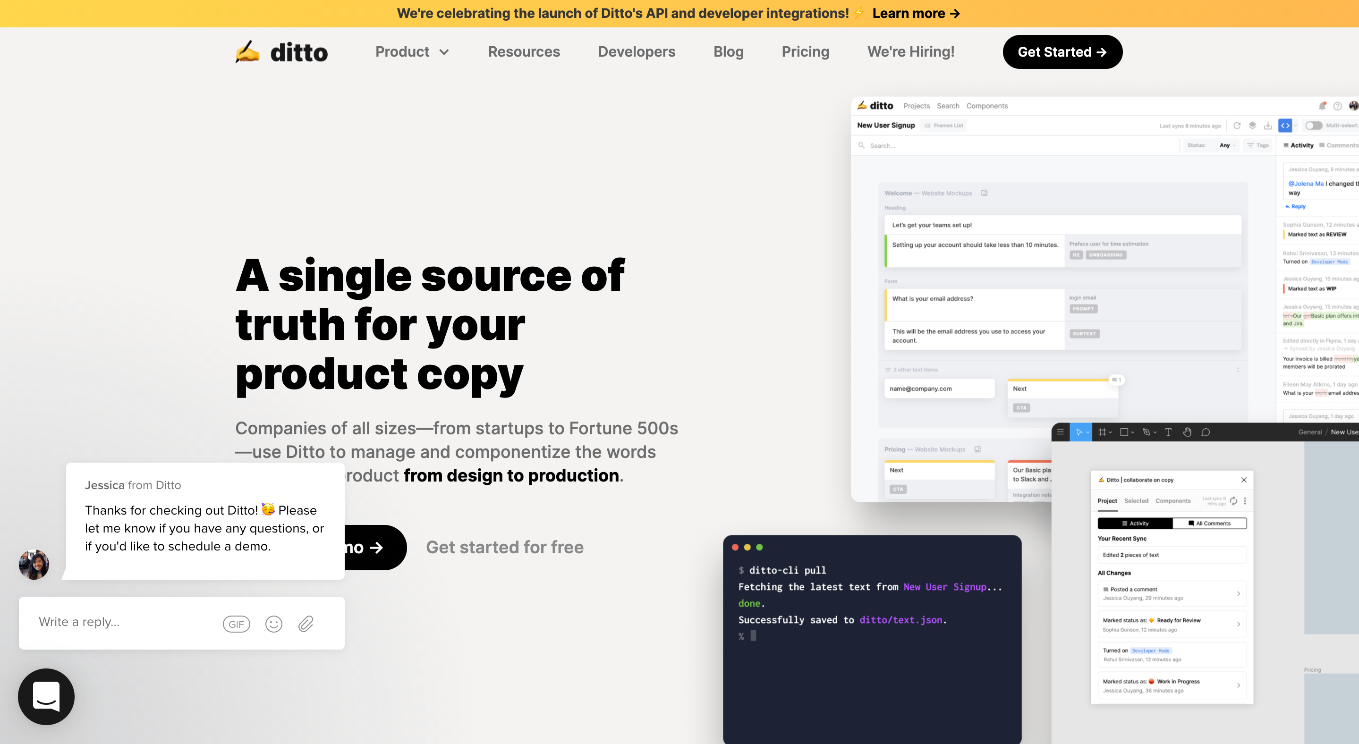
Task: Switch to All Comments toggle in plugin
Action: point(1210,523)
